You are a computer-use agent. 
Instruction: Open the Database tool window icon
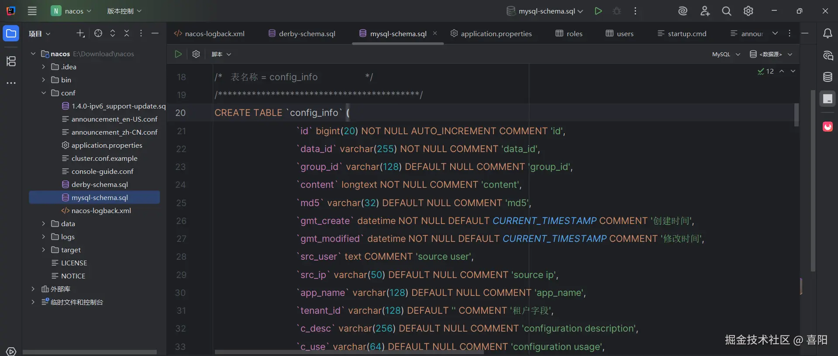tap(828, 77)
